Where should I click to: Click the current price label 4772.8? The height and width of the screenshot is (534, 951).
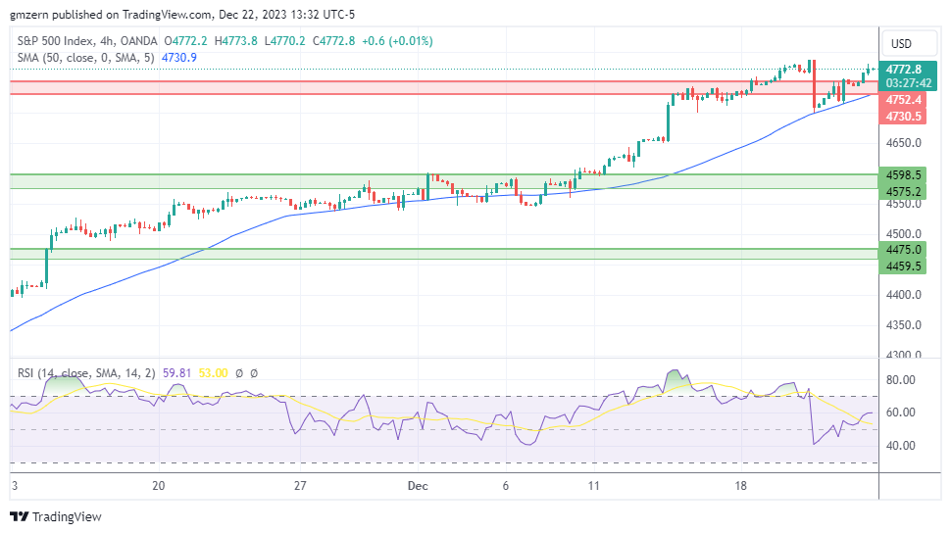click(904, 70)
